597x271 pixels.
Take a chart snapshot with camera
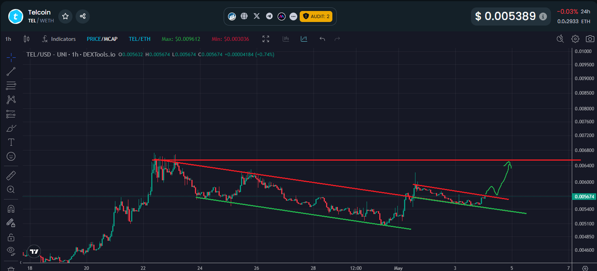click(589, 39)
